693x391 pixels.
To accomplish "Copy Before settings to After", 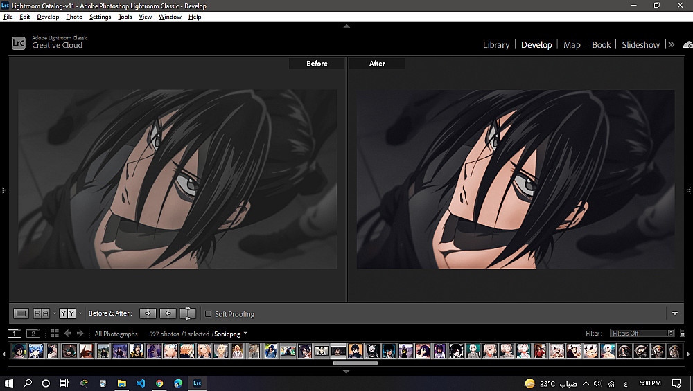I will coord(148,313).
